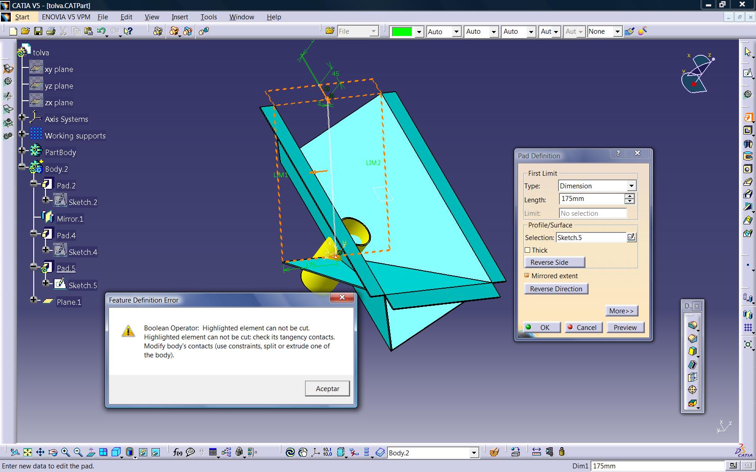The width and height of the screenshot is (756, 472).
Task: Click the Hide/Show icon
Action: tap(143, 452)
